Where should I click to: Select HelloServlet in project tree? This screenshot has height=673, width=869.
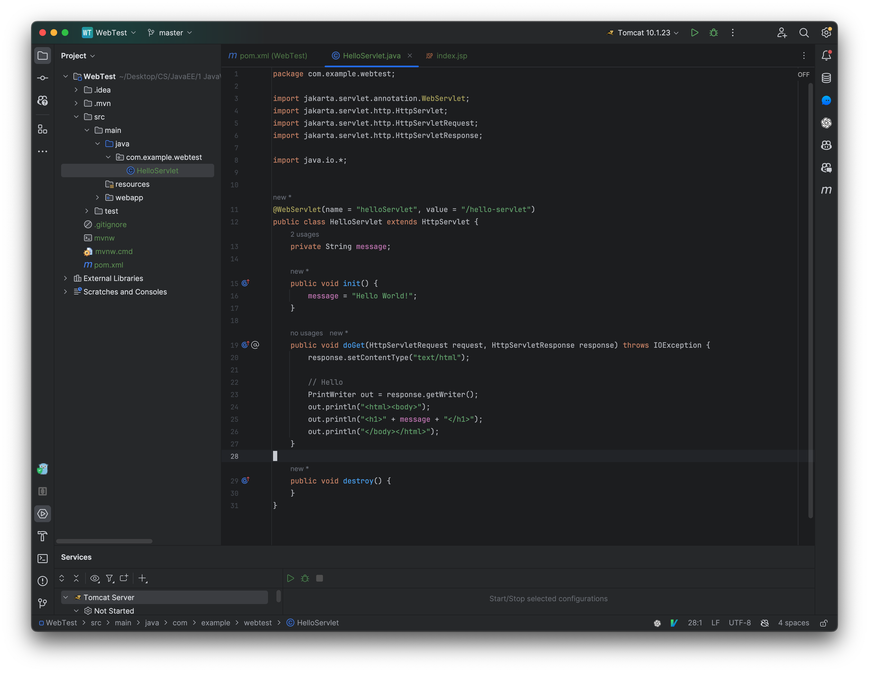pyautogui.click(x=138, y=171)
